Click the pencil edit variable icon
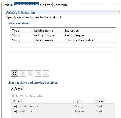Image resolution: width=121 pixels, height=118 pixels. coord(23,73)
